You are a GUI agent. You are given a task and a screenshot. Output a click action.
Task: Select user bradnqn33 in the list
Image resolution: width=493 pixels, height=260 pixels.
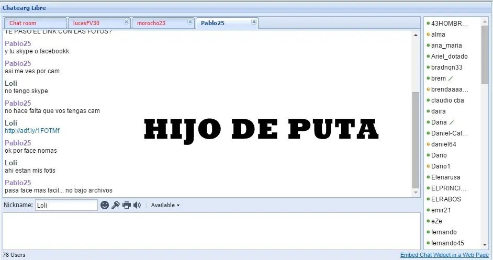447,67
